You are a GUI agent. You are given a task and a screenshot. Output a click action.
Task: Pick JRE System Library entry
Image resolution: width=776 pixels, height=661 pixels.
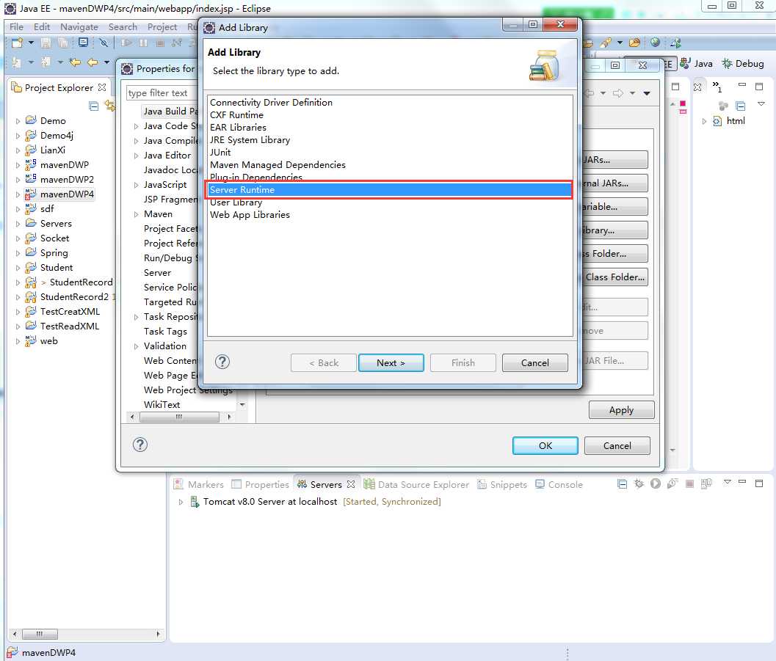coord(250,140)
